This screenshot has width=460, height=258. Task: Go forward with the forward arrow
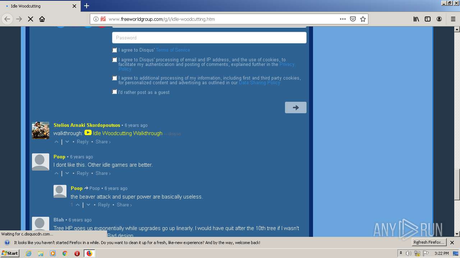pos(19,19)
